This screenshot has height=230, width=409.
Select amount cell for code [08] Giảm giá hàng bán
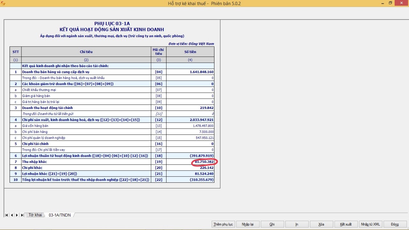point(190,96)
